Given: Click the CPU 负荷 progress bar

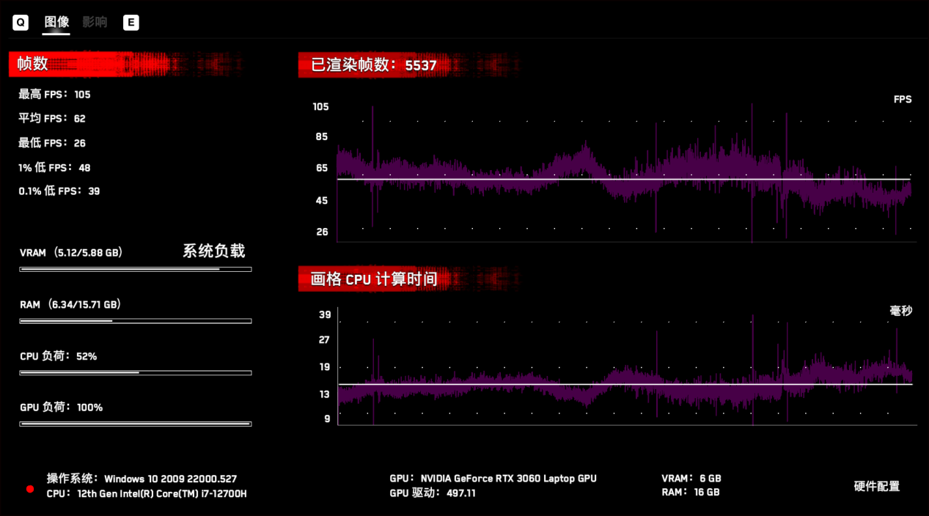Looking at the screenshot, I should [136, 372].
